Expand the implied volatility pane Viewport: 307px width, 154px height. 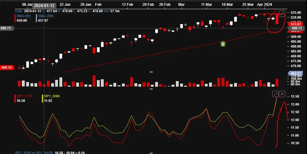275,94
